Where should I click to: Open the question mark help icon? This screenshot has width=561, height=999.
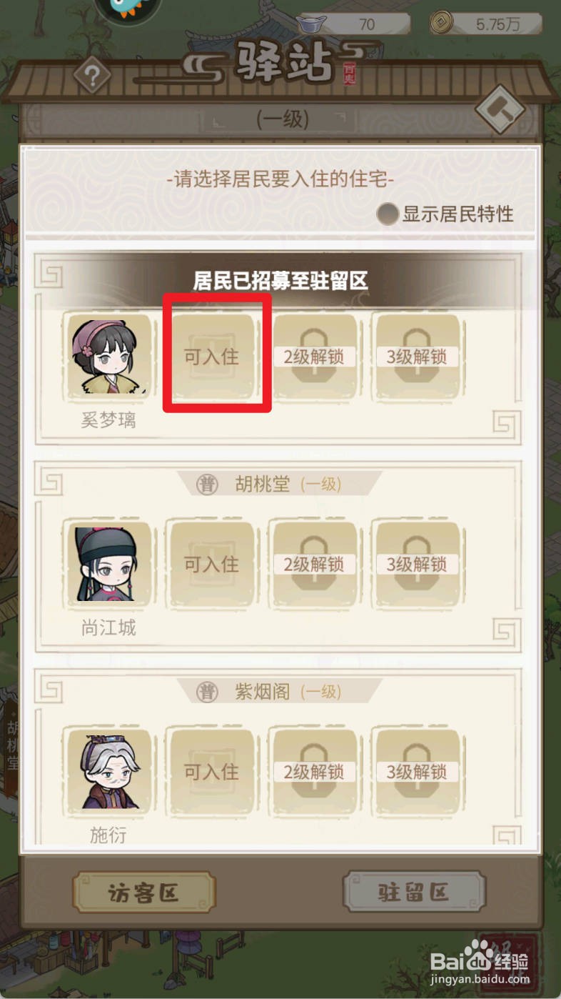click(x=92, y=74)
